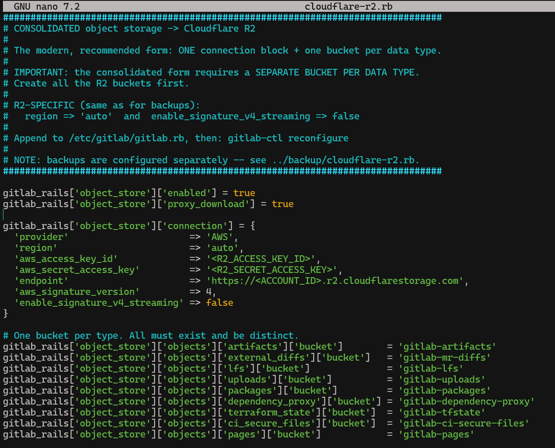This screenshot has height=448, width=555.
Task: Click the 'gitlab-ci-secure-files' bucket value
Action: 464,424
